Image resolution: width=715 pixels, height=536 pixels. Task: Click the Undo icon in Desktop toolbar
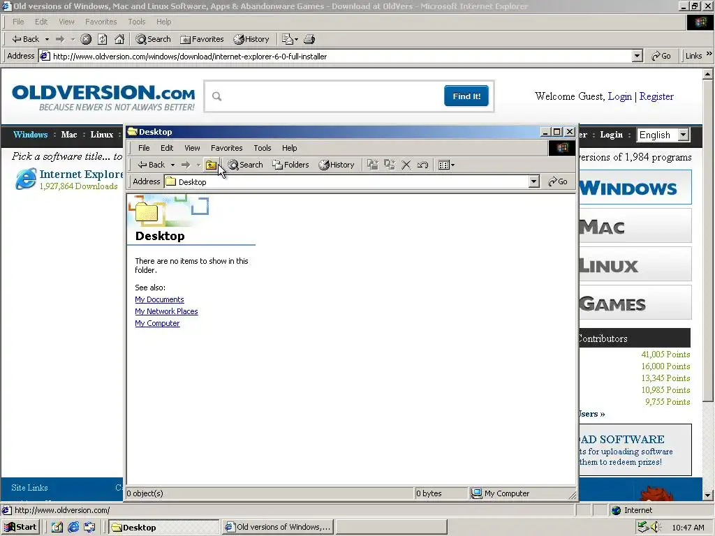(x=422, y=165)
